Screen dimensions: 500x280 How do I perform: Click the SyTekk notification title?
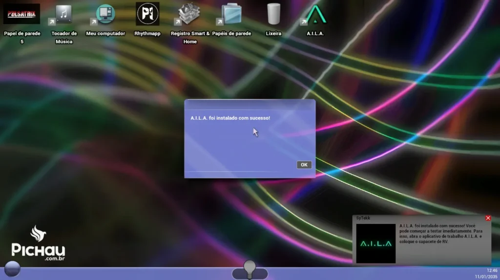(363, 218)
